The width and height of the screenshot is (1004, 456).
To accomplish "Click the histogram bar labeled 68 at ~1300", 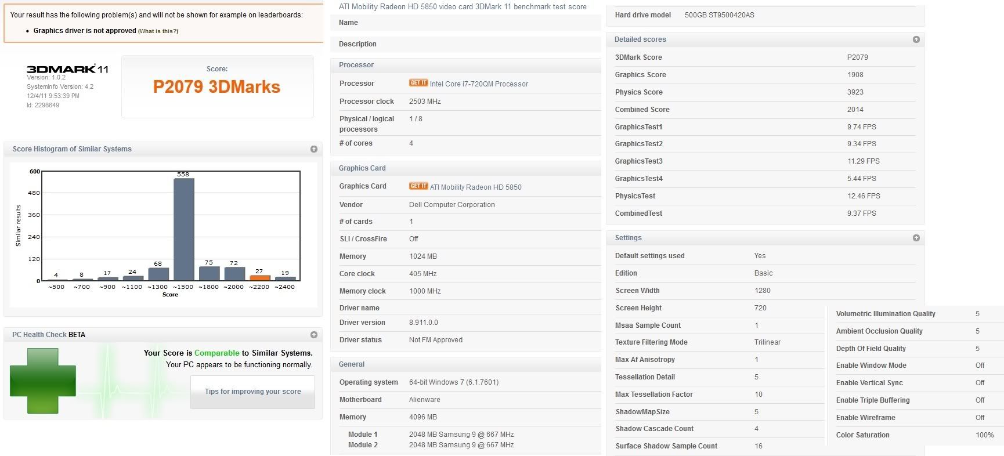I will [x=158, y=274].
